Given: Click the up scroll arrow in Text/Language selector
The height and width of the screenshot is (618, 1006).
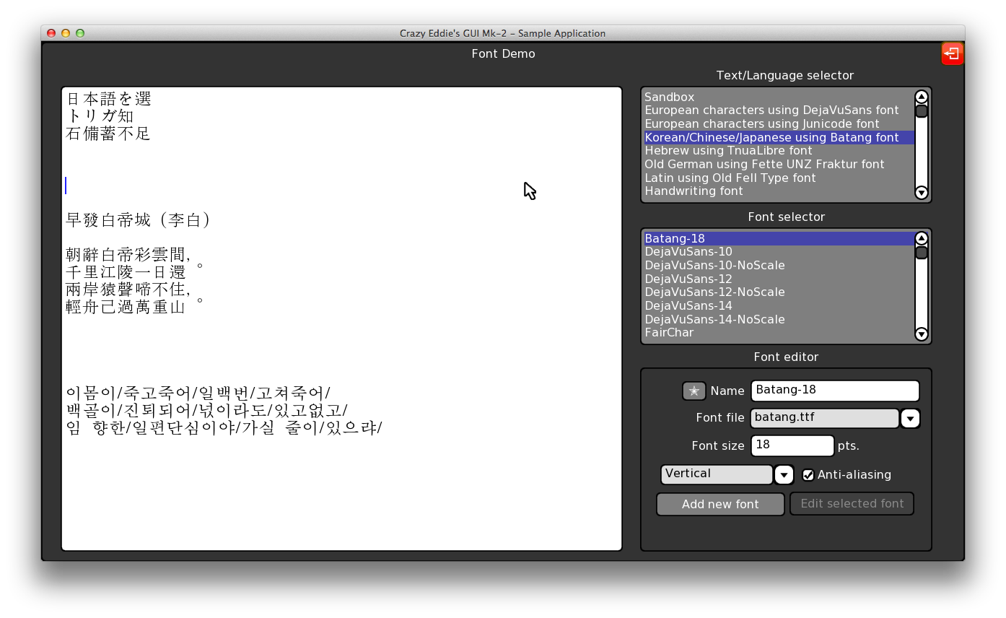Looking at the screenshot, I should click(921, 96).
